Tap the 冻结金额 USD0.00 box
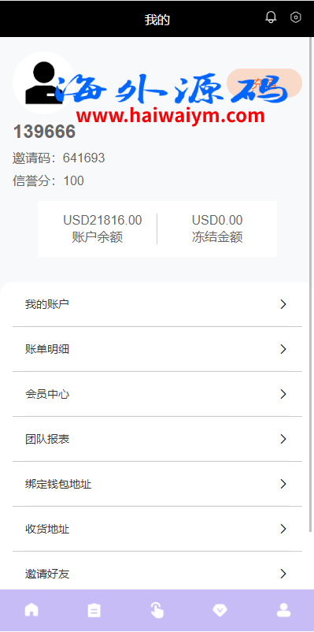Screen dimensions: 314x632 tap(217, 229)
